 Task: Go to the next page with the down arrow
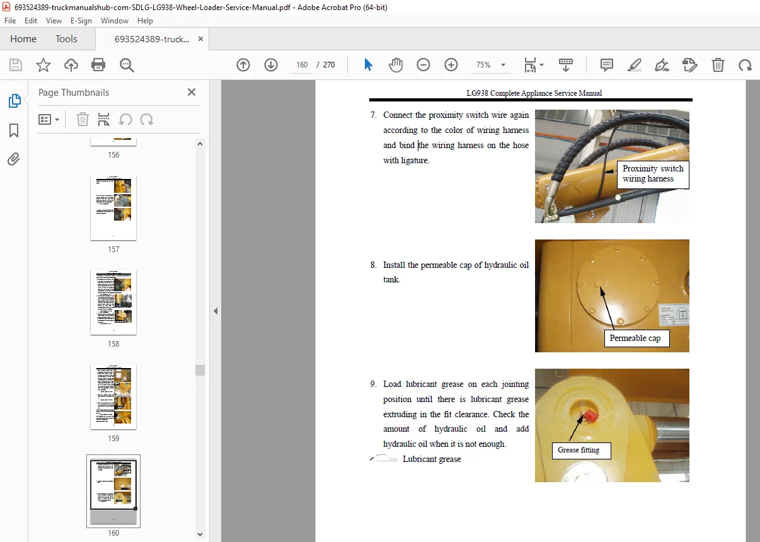coord(271,65)
